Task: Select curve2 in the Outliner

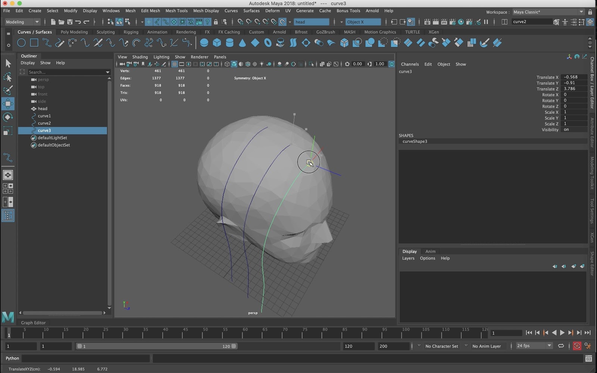Action: pyautogui.click(x=44, y=123)
